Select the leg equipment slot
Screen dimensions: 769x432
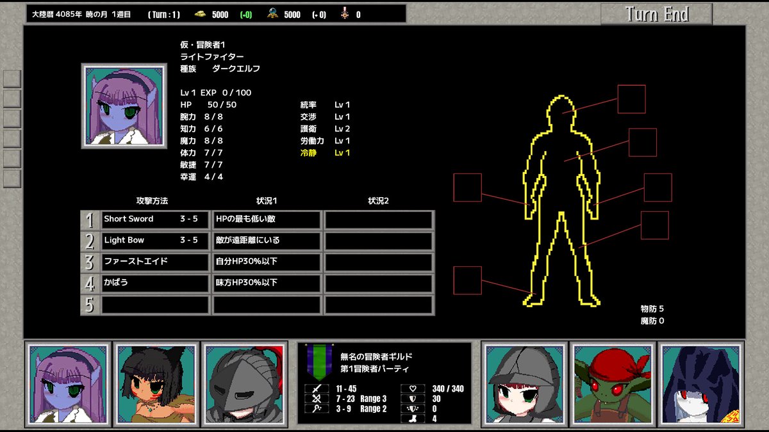tap(654, 225)
